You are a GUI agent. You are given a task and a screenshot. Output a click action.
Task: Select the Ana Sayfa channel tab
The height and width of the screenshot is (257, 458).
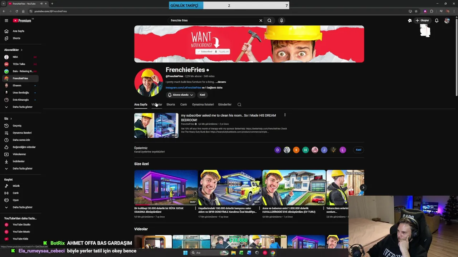tap(141, 105)
